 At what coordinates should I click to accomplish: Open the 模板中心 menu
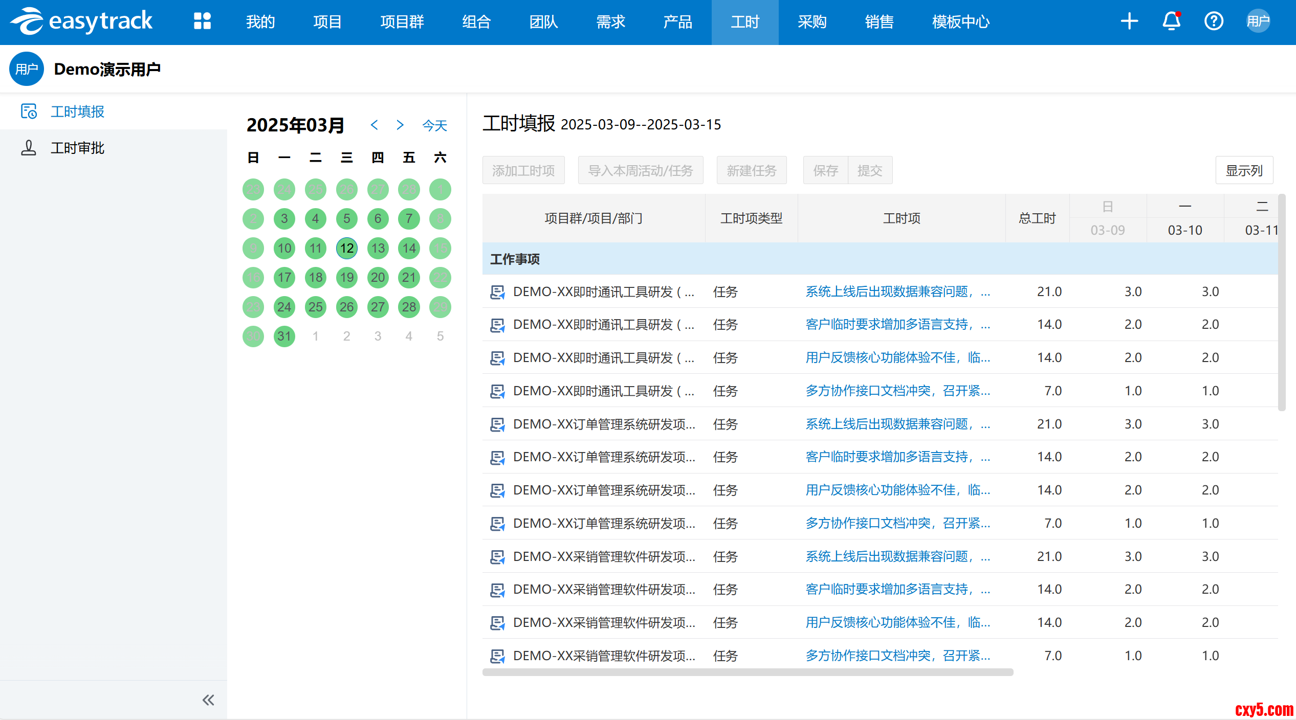(960, 22)
